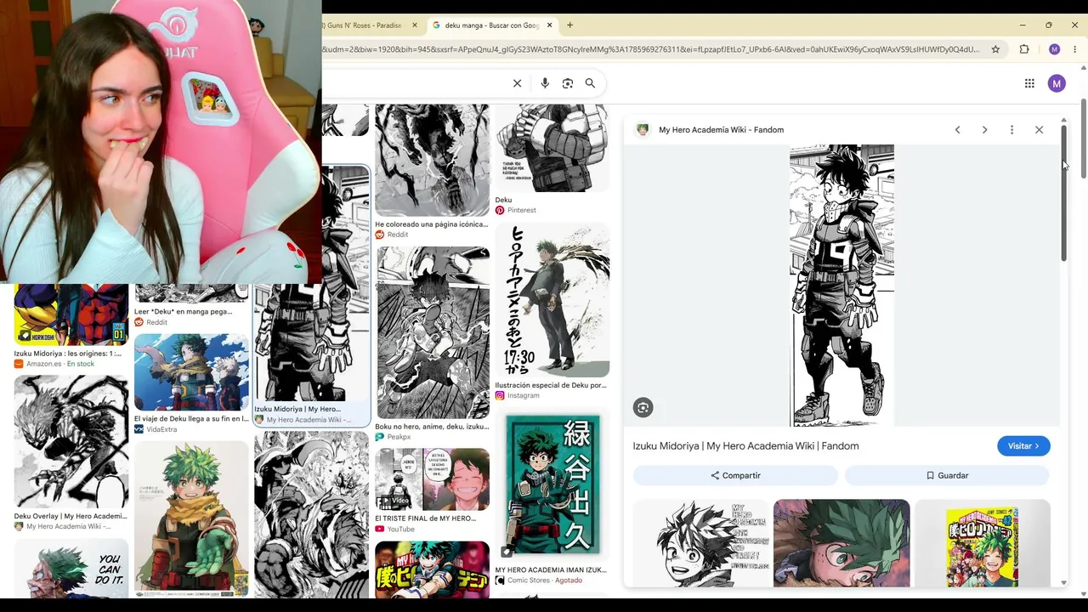This screenshot has height=612, width=1088.
Task: Click the Compartir button
Action: click(x=736, y=475)
